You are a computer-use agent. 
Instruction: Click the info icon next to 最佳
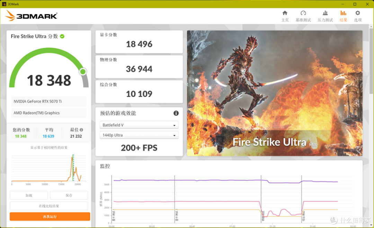point(81,130)
